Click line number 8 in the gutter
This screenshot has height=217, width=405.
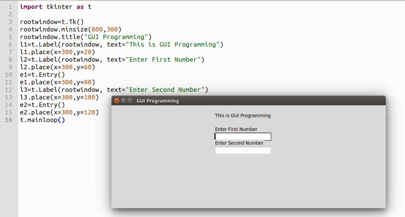10,60
